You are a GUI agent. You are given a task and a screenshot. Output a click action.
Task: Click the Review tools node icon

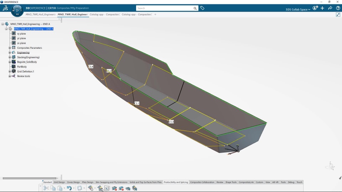pos(14,76)
